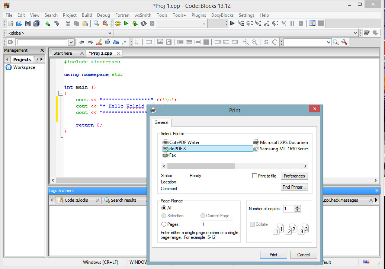Create a new file with toolbar icon
385x269 pixels.
coord(10,23)
